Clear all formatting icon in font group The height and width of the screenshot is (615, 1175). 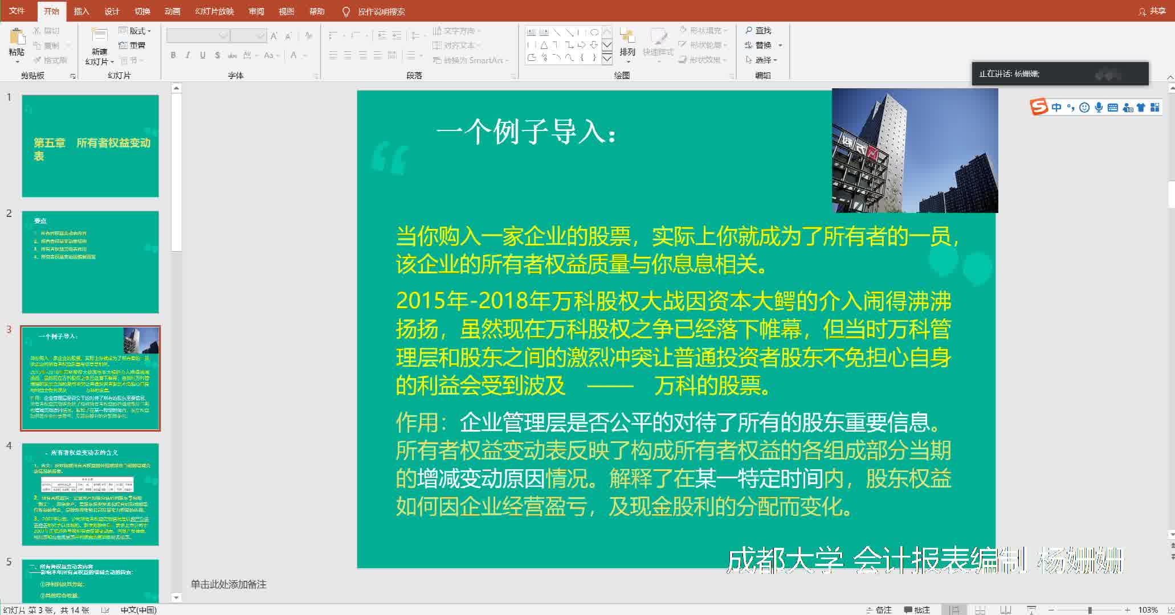click(308, 36)
